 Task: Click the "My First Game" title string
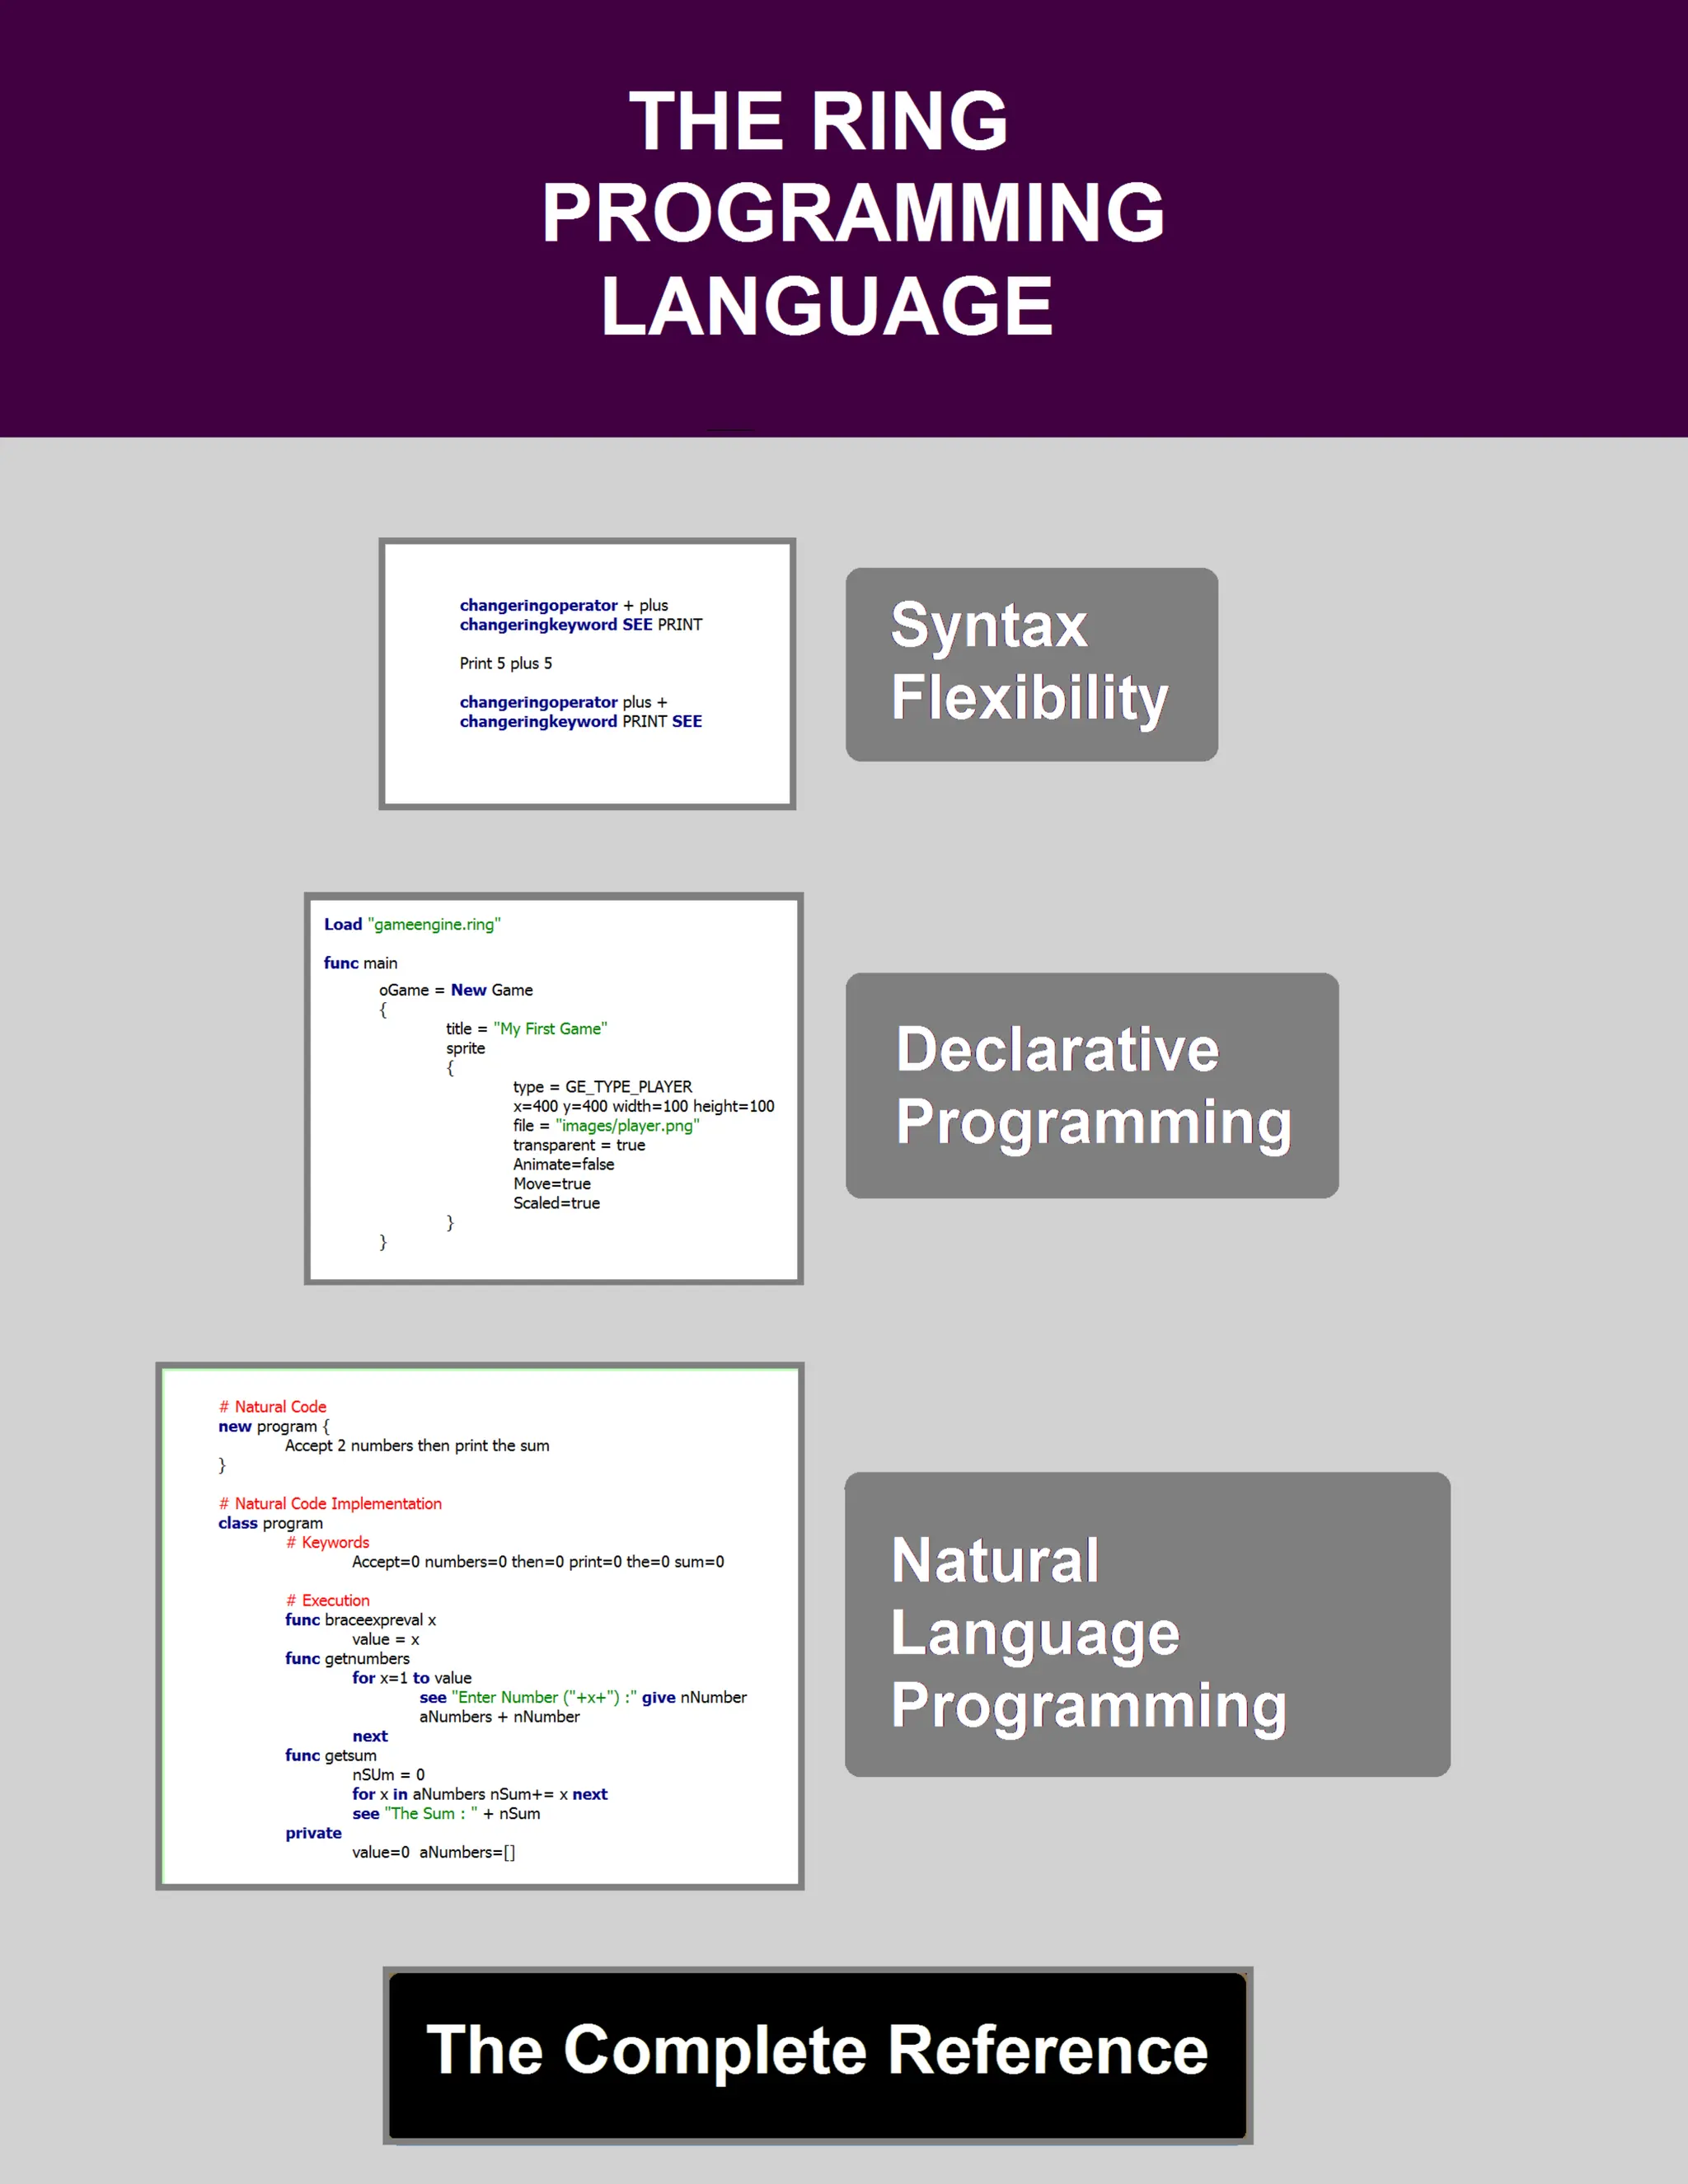pyautogui.click(x=550, y=1028)
